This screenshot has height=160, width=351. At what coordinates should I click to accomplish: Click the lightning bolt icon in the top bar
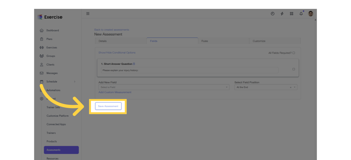click(x=282, y=14)
